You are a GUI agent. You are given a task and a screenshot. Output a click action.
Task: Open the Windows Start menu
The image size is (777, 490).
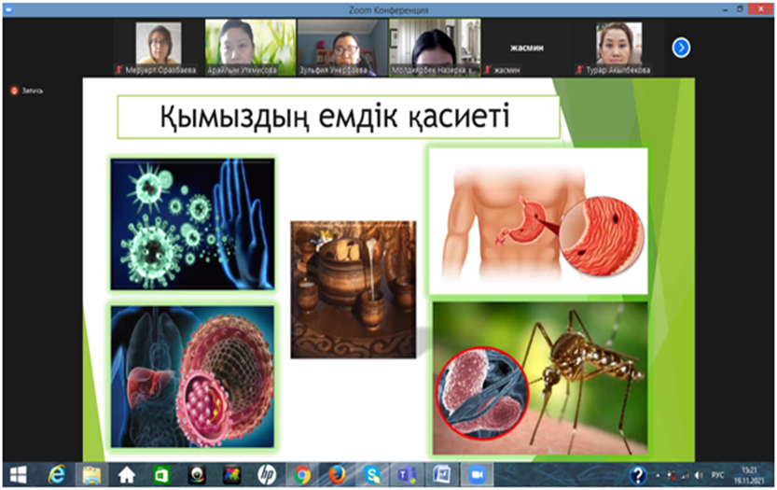point(19,474)
